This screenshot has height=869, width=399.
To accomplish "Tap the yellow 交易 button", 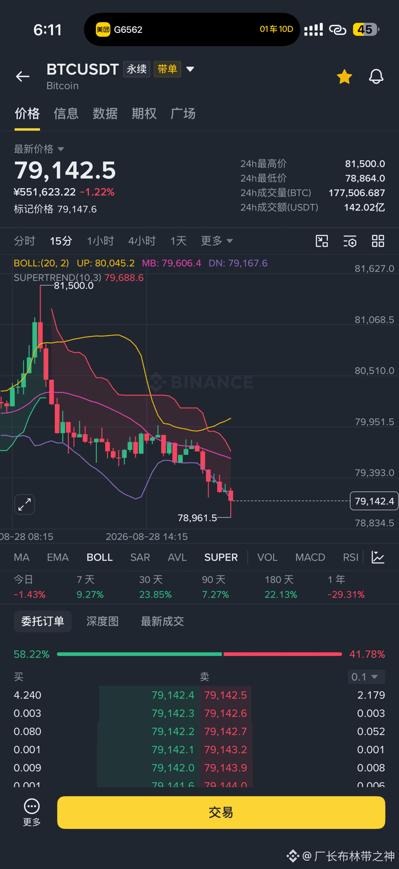I will point(221,813).
